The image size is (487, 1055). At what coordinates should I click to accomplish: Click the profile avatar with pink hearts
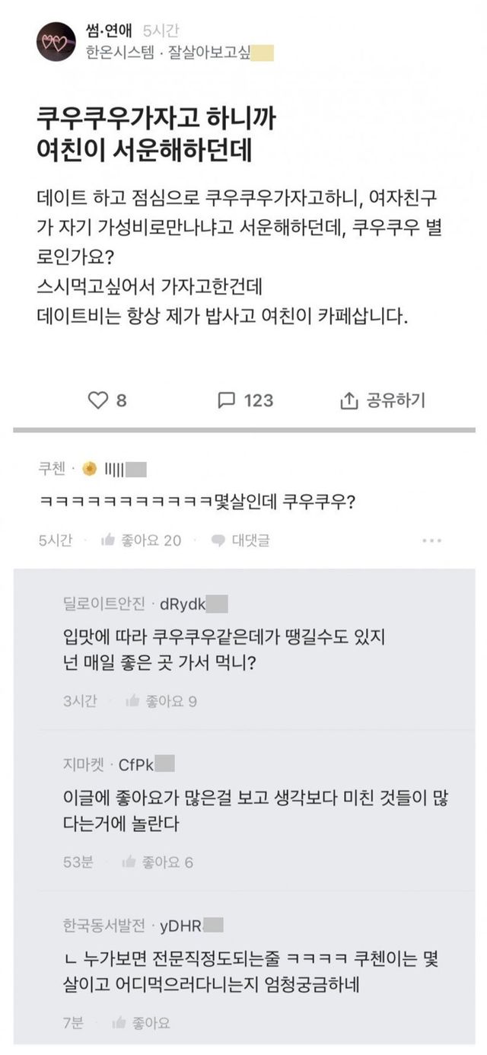pos(56,42)
